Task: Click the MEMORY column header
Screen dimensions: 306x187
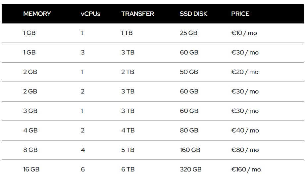Action: click(x=37, y=14)
